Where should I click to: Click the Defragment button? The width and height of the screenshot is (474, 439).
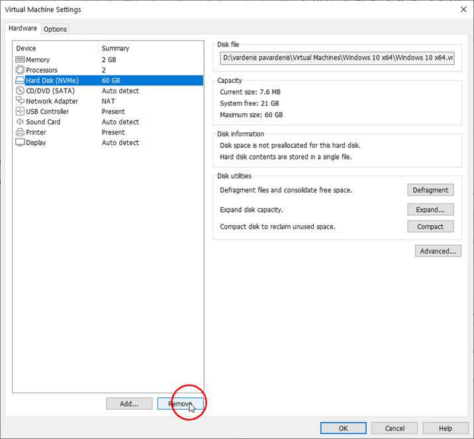coord(430,190)
